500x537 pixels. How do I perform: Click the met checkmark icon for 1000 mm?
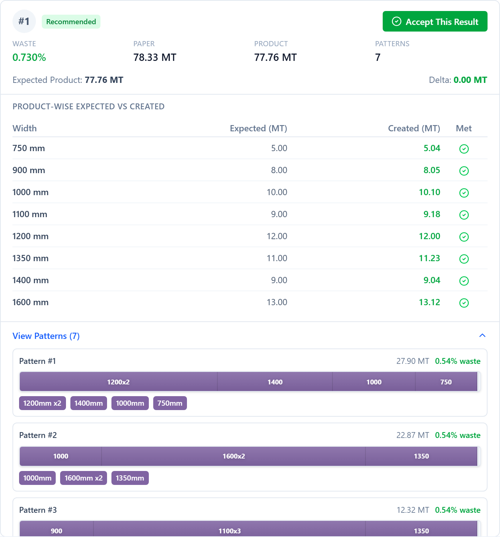point(464,193)
